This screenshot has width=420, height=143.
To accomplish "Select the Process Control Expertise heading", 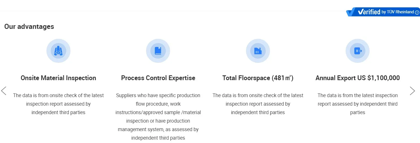I will tap(158, 78).
